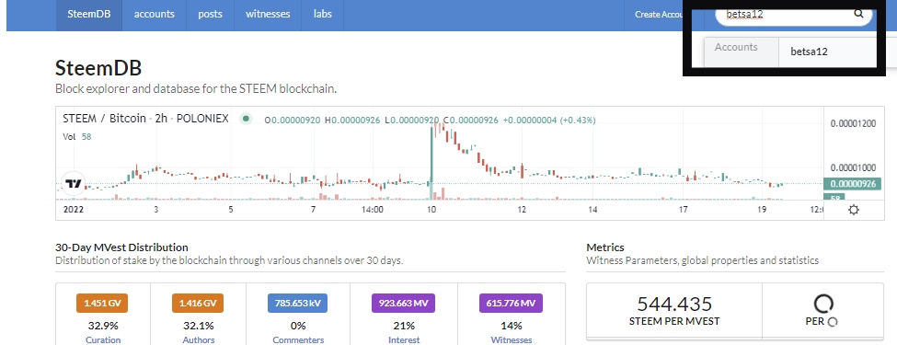Click the 32.9% Curation percentage
This screenshot has width=897, height=345.
(103, 326)
